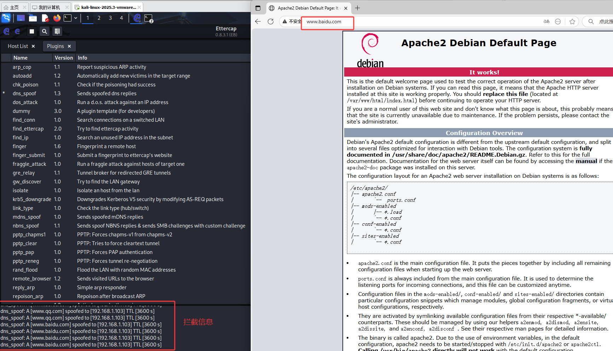This screenshot has height=351, width=613.
Task: Switch to workspace 3
Action: coord(110,18)
